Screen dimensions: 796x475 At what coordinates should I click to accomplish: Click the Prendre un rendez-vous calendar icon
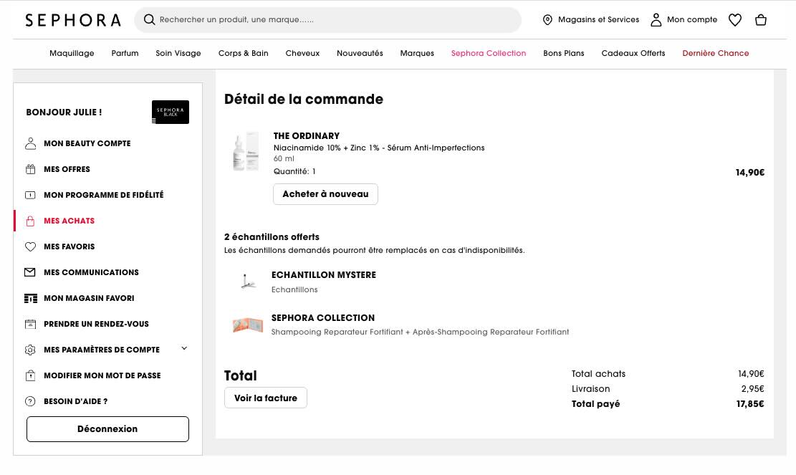[31, 324]
